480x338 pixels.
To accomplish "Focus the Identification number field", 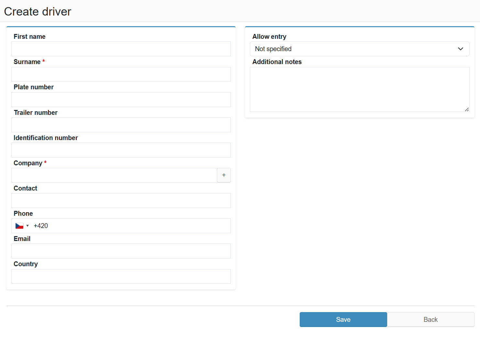I will (x=121, y=150).
